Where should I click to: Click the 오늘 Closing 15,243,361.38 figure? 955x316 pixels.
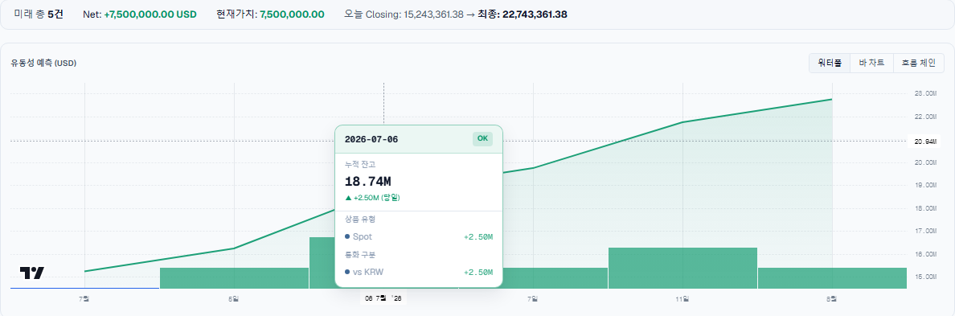[x=404, y=14]
